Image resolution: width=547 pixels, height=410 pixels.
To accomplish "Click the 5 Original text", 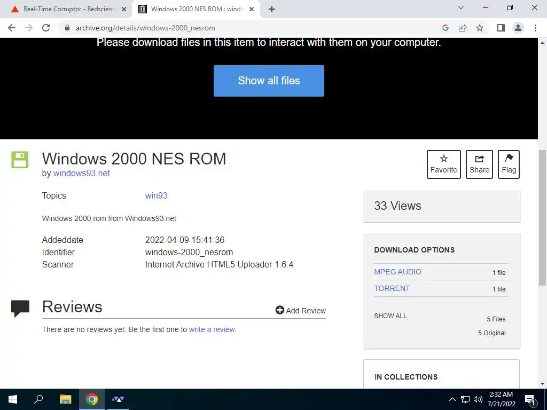I will (492, 333).
